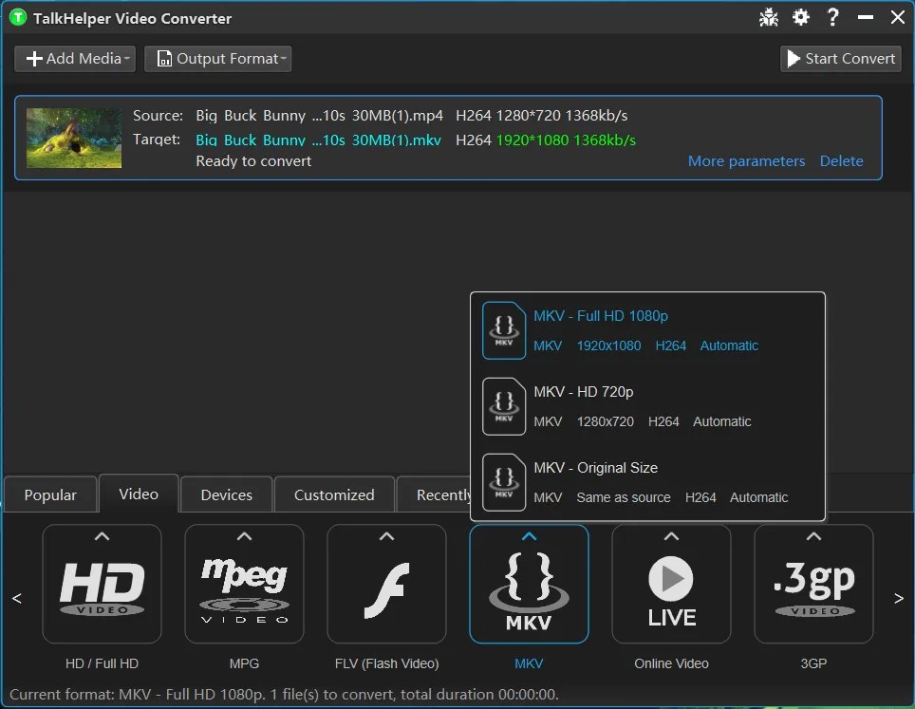
Task: Select the Online Video LIVE icon
Action: [x=671, y=584]
